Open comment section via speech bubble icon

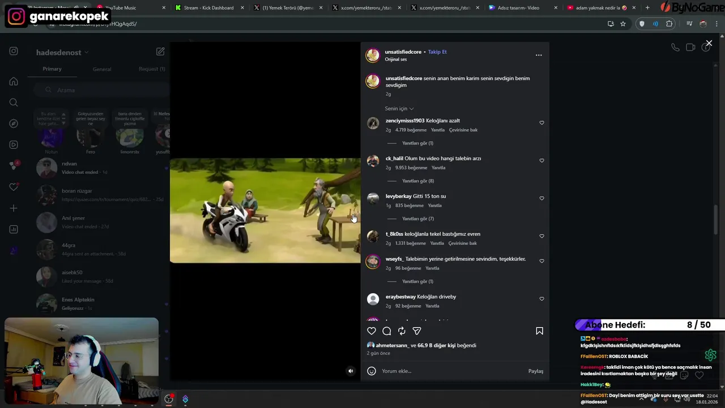click(387, 331)
